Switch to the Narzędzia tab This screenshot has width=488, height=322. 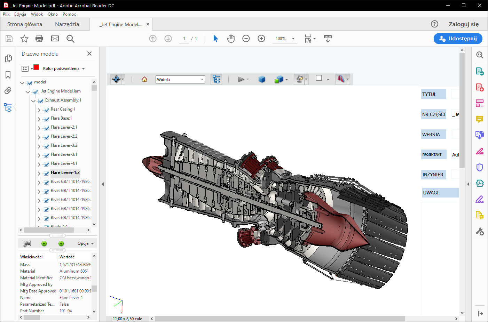click(67, 24)
